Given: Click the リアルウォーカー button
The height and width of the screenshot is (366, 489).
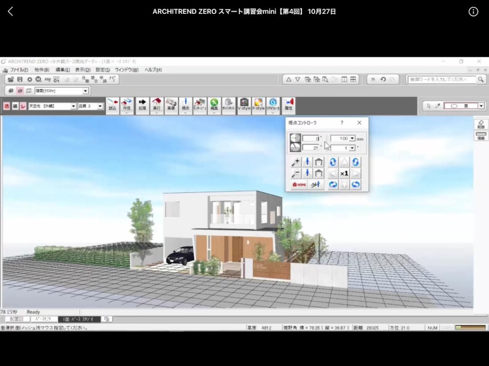Looking at the screenshot, I should pyautogui.click(x=273, y=105).
